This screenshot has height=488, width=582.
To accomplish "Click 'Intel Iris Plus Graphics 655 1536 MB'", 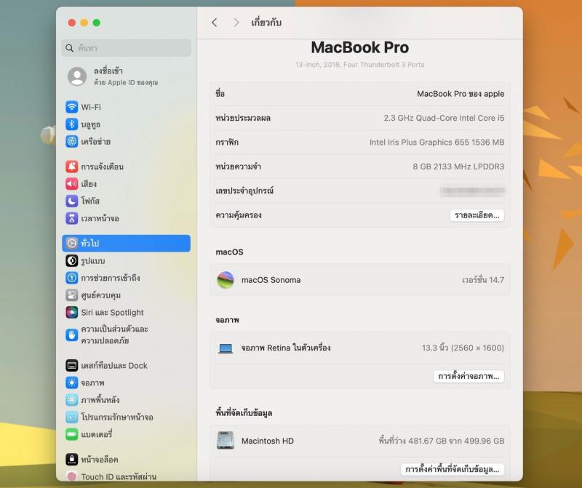I will [437, 142].
